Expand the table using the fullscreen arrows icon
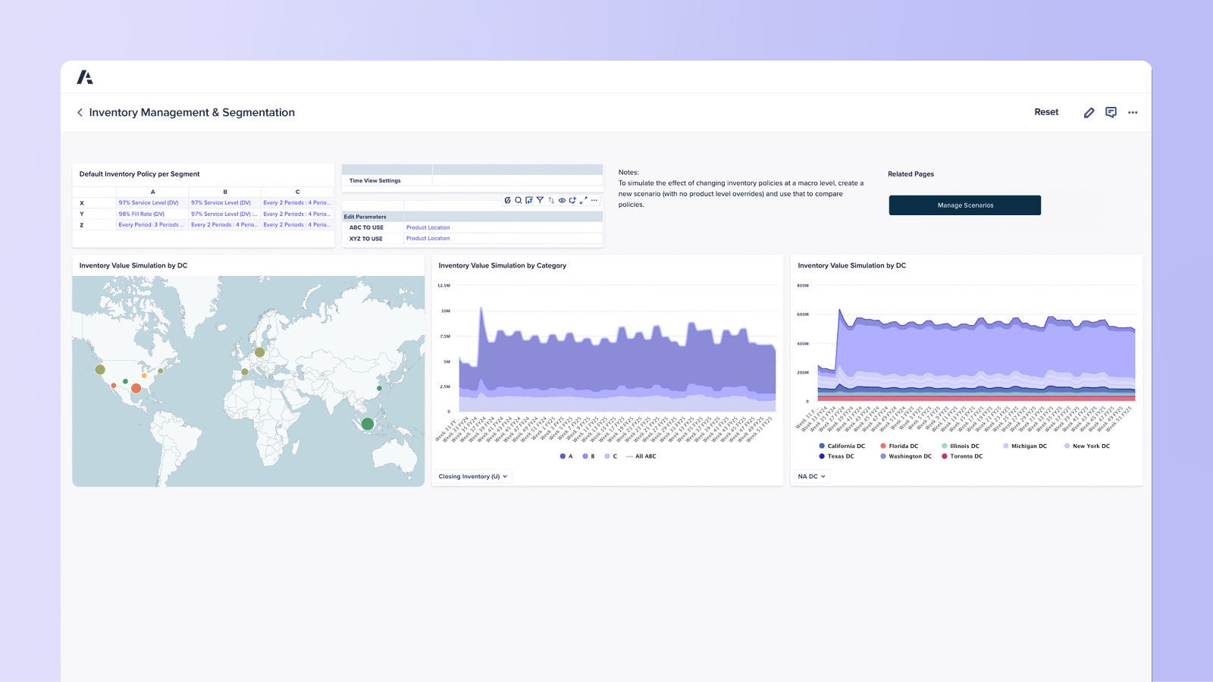 coord(583,201)
